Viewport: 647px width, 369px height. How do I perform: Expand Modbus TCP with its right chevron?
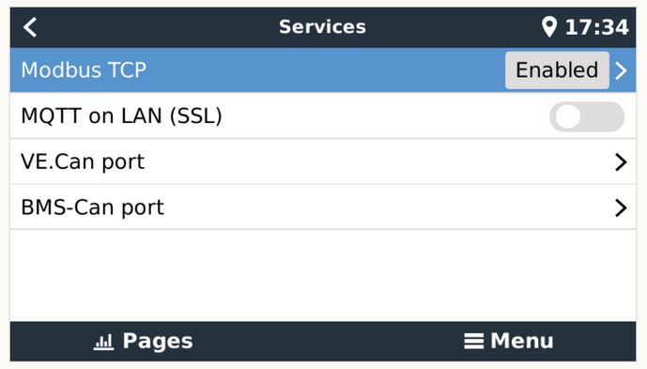coord(621,70)
